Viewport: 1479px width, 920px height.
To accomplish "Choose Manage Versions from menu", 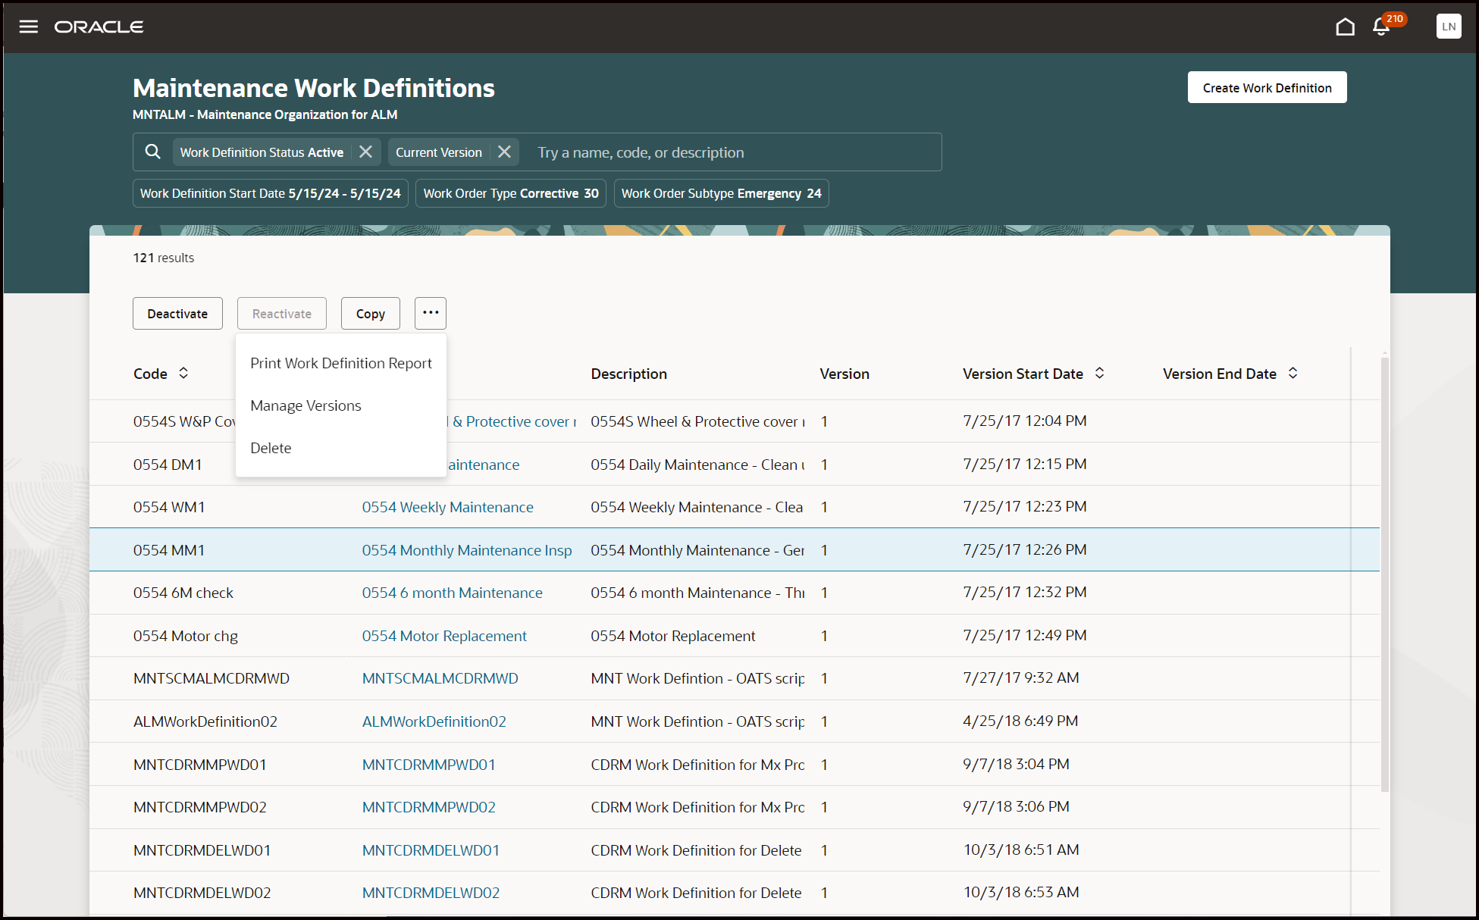I will [x=306, y=405].
